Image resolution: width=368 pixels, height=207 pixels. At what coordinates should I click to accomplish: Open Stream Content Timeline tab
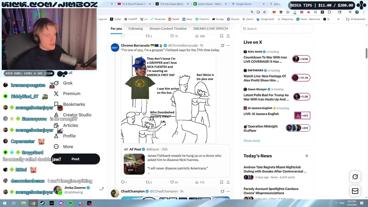coord(168,28)
